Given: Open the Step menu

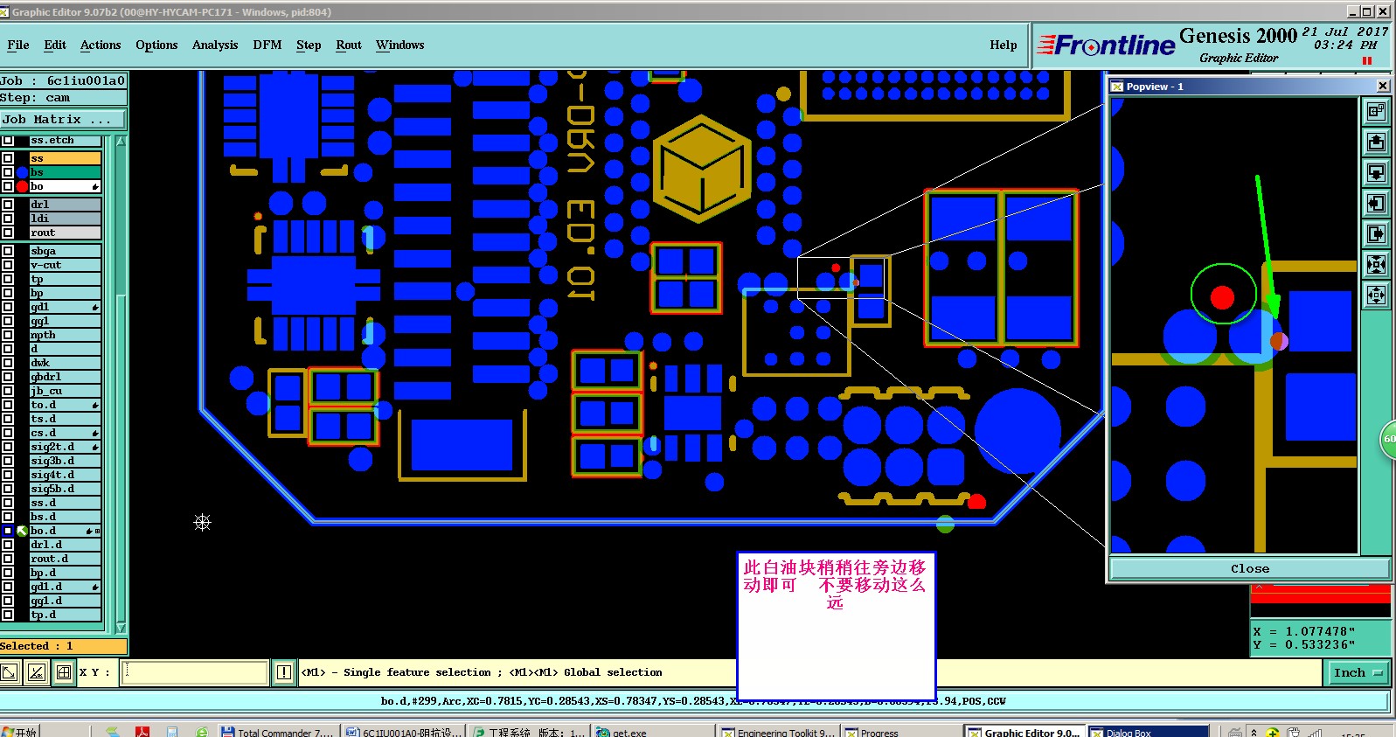Looking at the screenshot, I should [x=309, y=45].
